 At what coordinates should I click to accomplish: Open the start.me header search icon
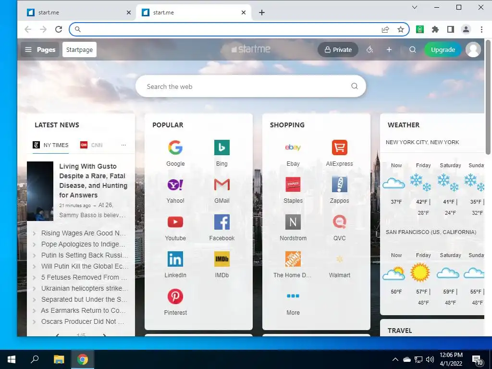[413, 49]
